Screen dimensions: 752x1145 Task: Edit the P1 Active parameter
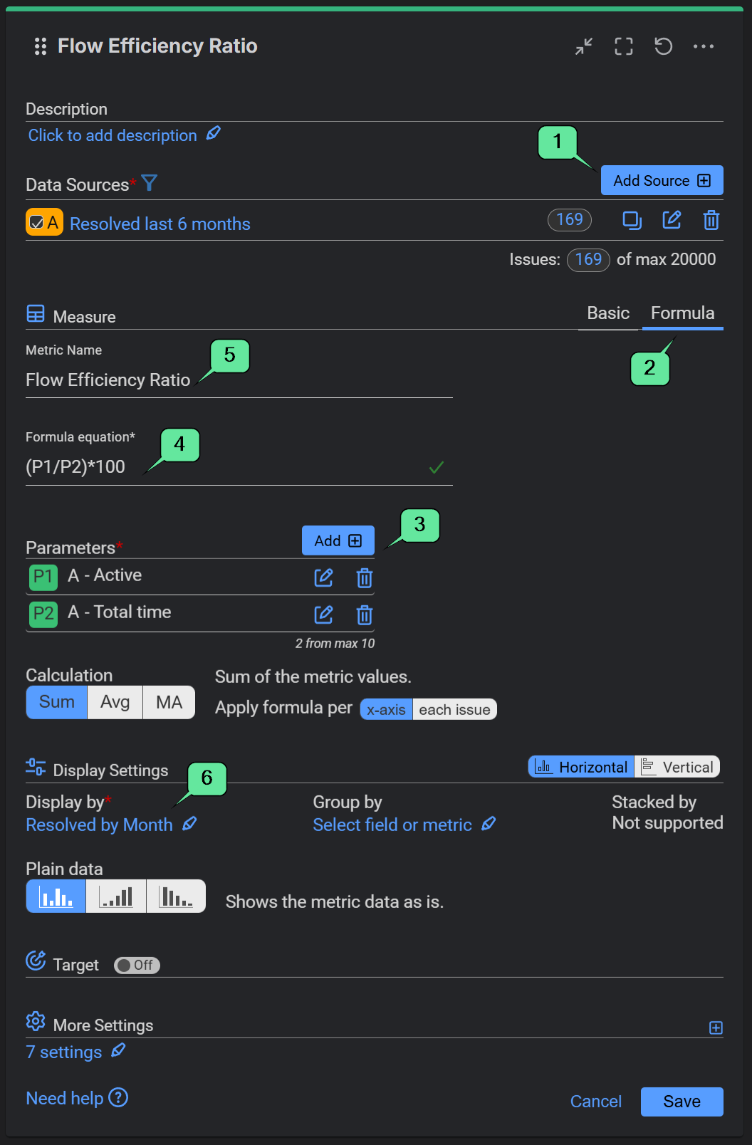tap(324, 577)
